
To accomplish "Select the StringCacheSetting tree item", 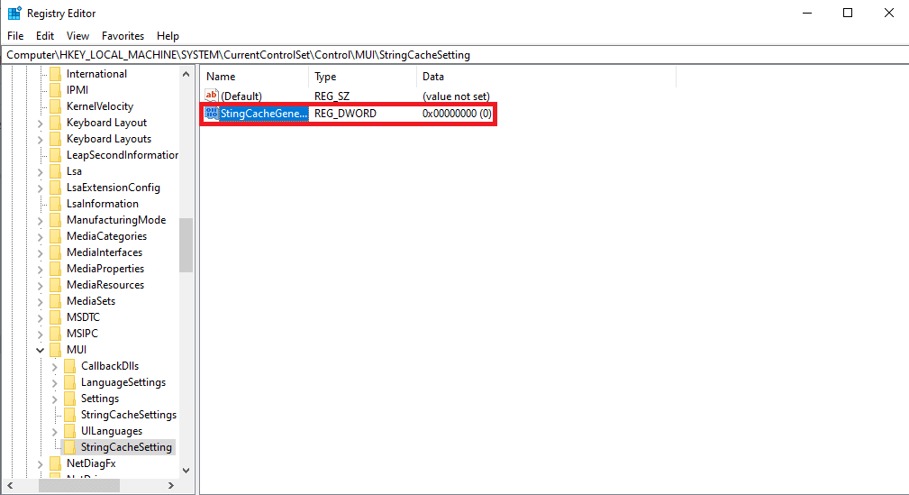I will 126,447.
